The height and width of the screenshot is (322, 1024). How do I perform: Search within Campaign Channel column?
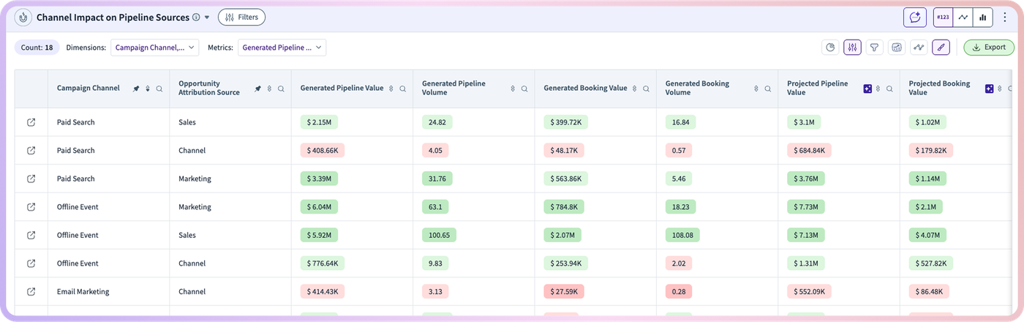tap(159, 89)
